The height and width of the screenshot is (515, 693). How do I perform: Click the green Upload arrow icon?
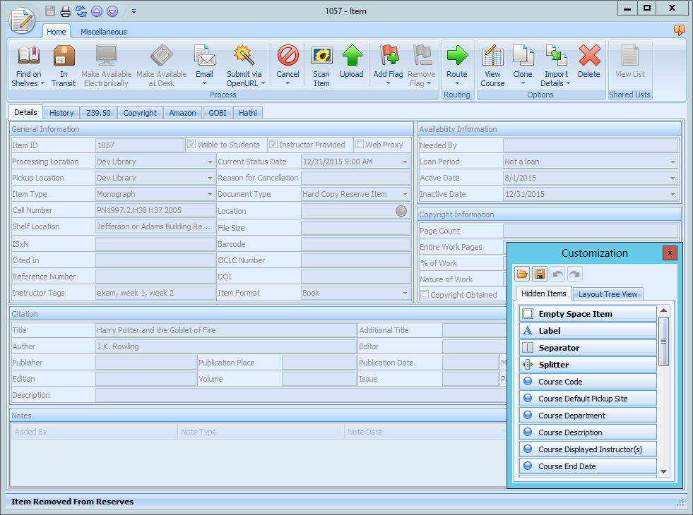point(351,56)
